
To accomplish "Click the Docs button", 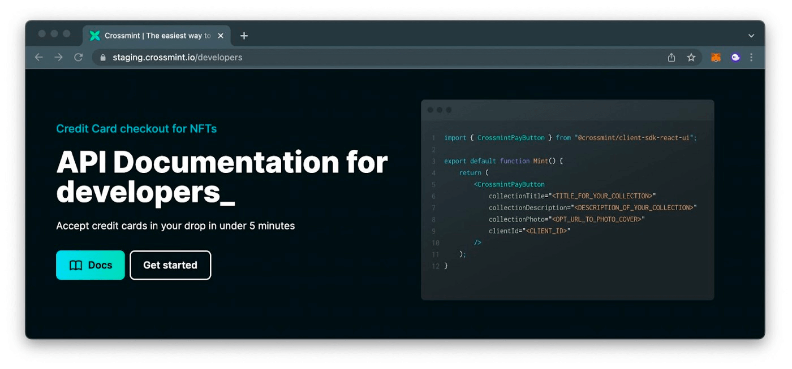I will tap(91, 265).
